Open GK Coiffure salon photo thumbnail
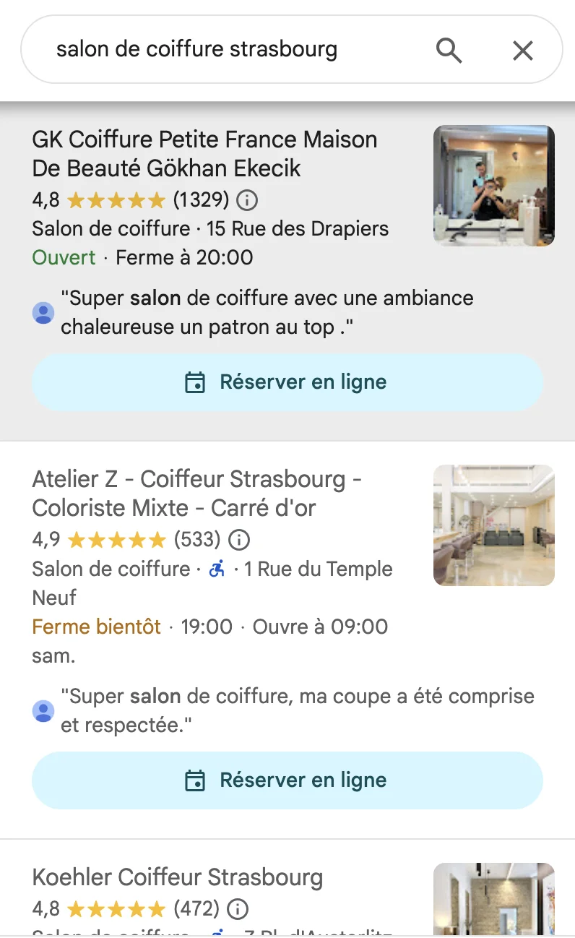Image resolution: width=575 pixels, height=938 pixels. (x=494, y=186)
